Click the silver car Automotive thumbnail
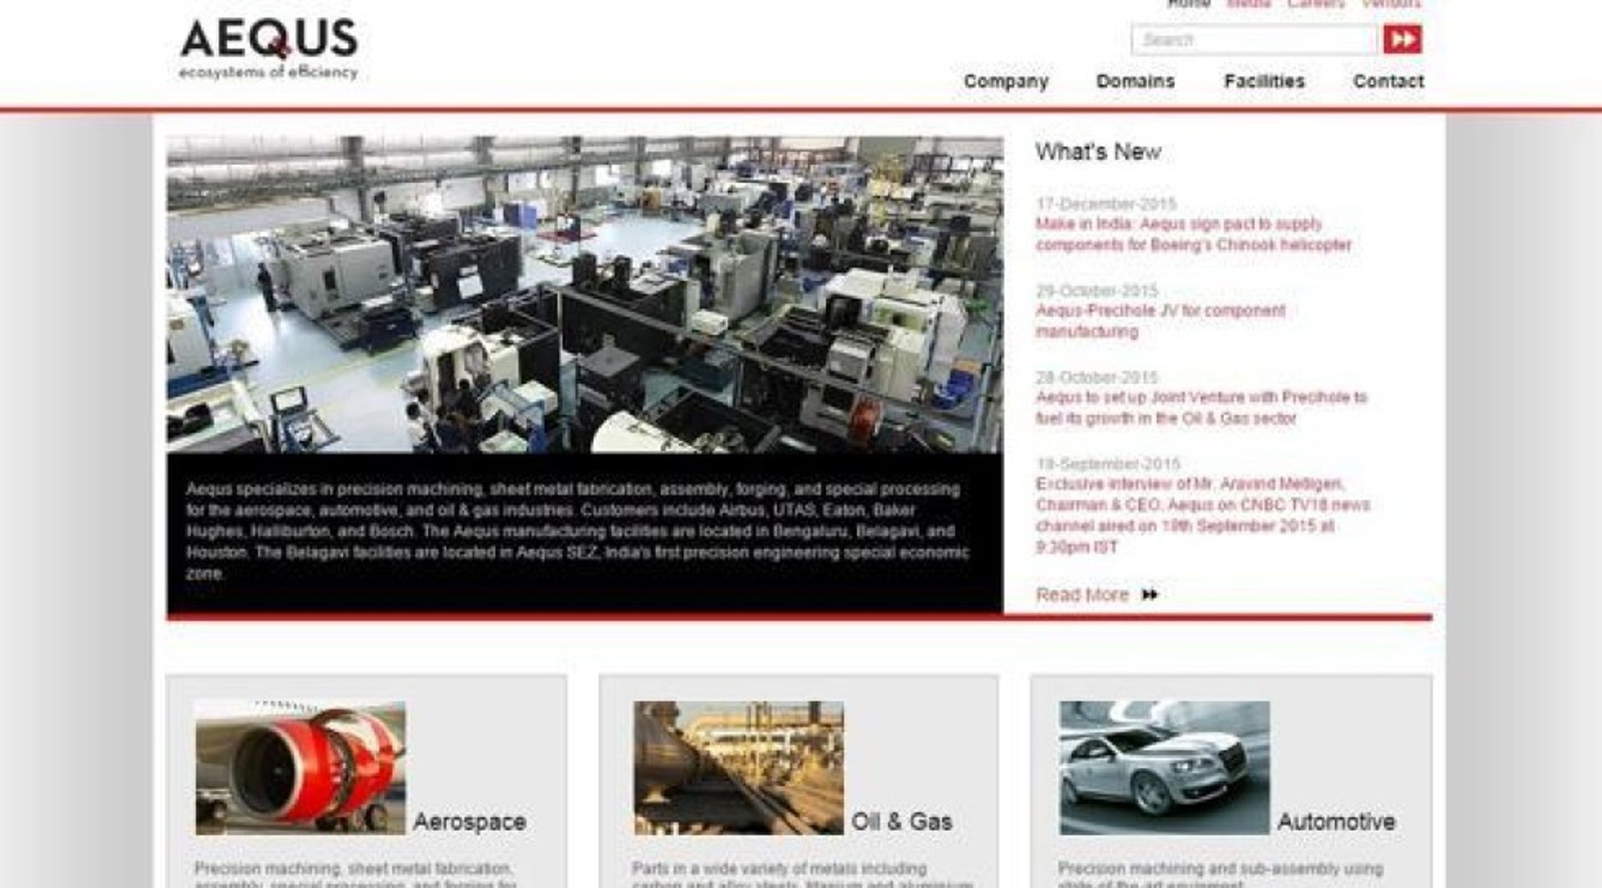The height and width of the screenshot is (888, 1602). coord(1165,768)
